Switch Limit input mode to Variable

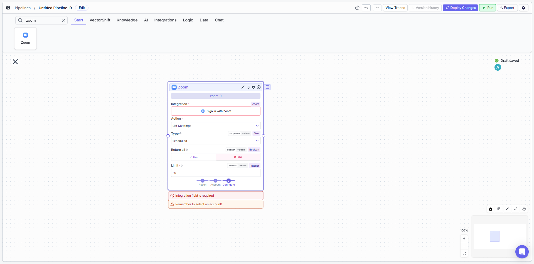pos(243,166)
